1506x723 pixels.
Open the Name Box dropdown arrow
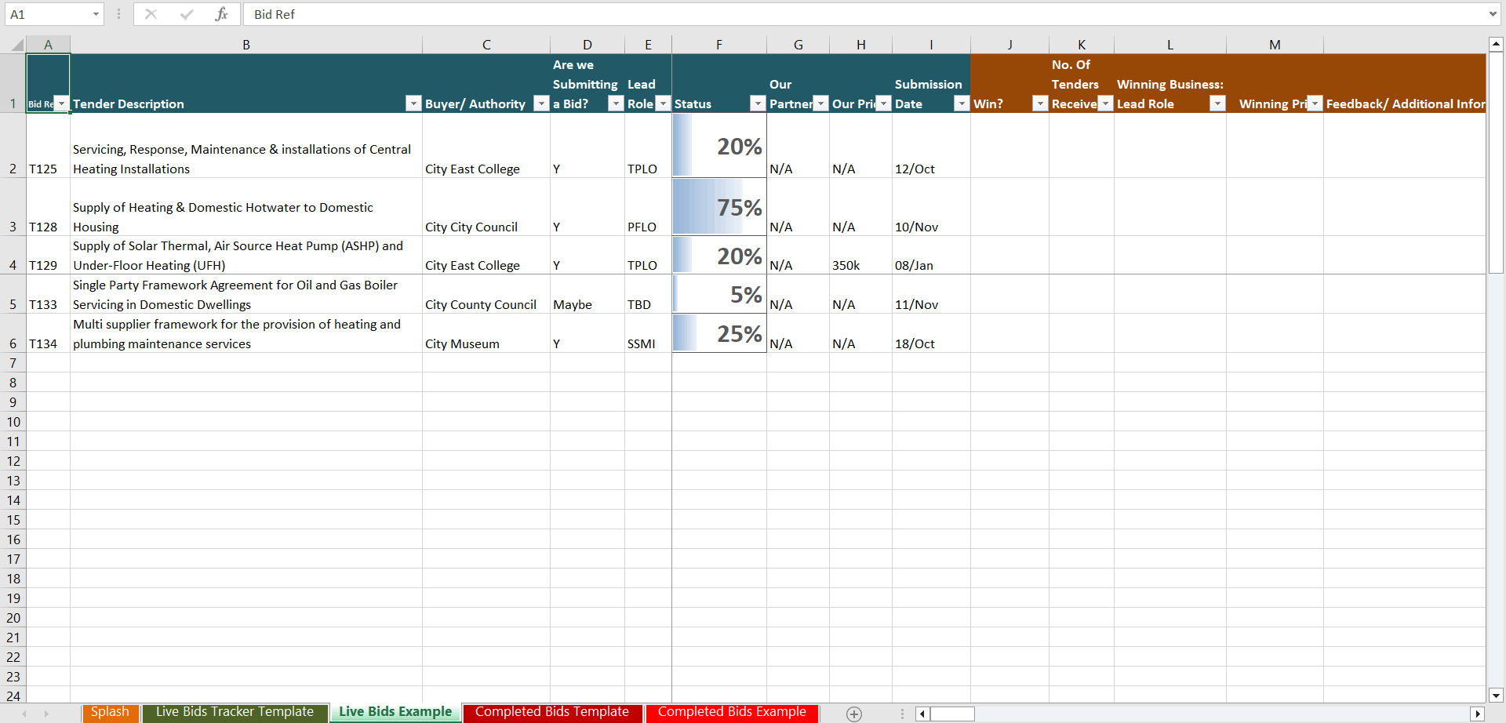95,14
